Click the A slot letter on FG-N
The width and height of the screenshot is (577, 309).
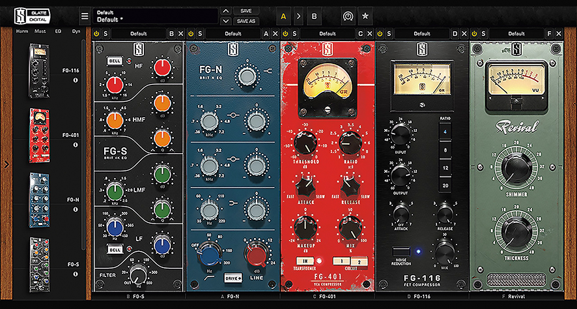tap(266, 34)
